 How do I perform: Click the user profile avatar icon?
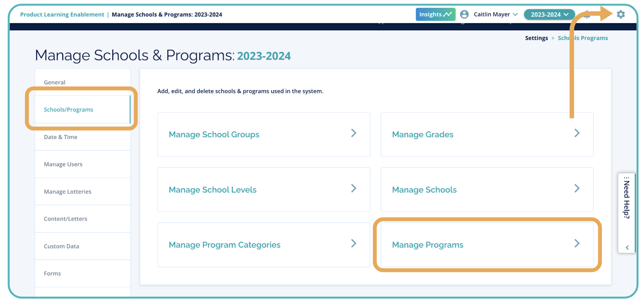coord(464,14)
